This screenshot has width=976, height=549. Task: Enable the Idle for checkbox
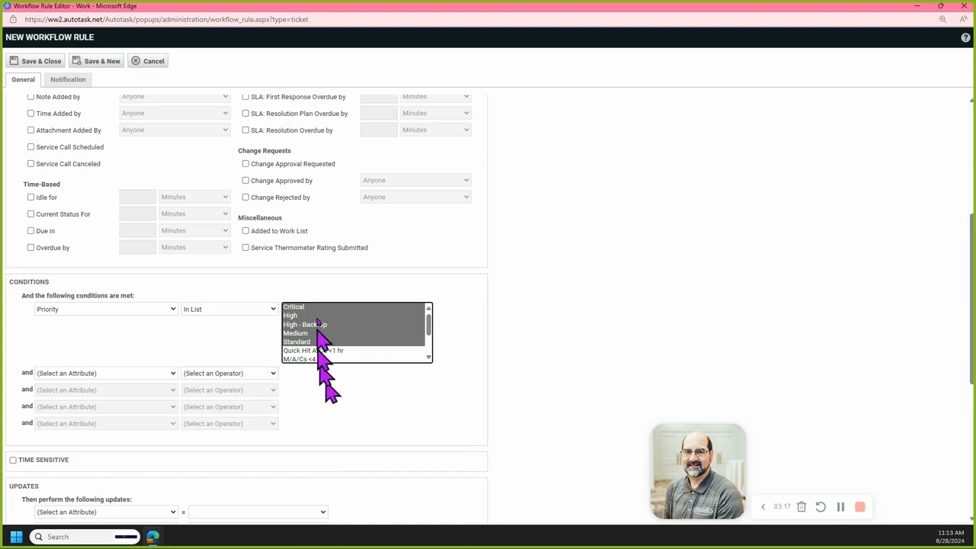[30, 197]
